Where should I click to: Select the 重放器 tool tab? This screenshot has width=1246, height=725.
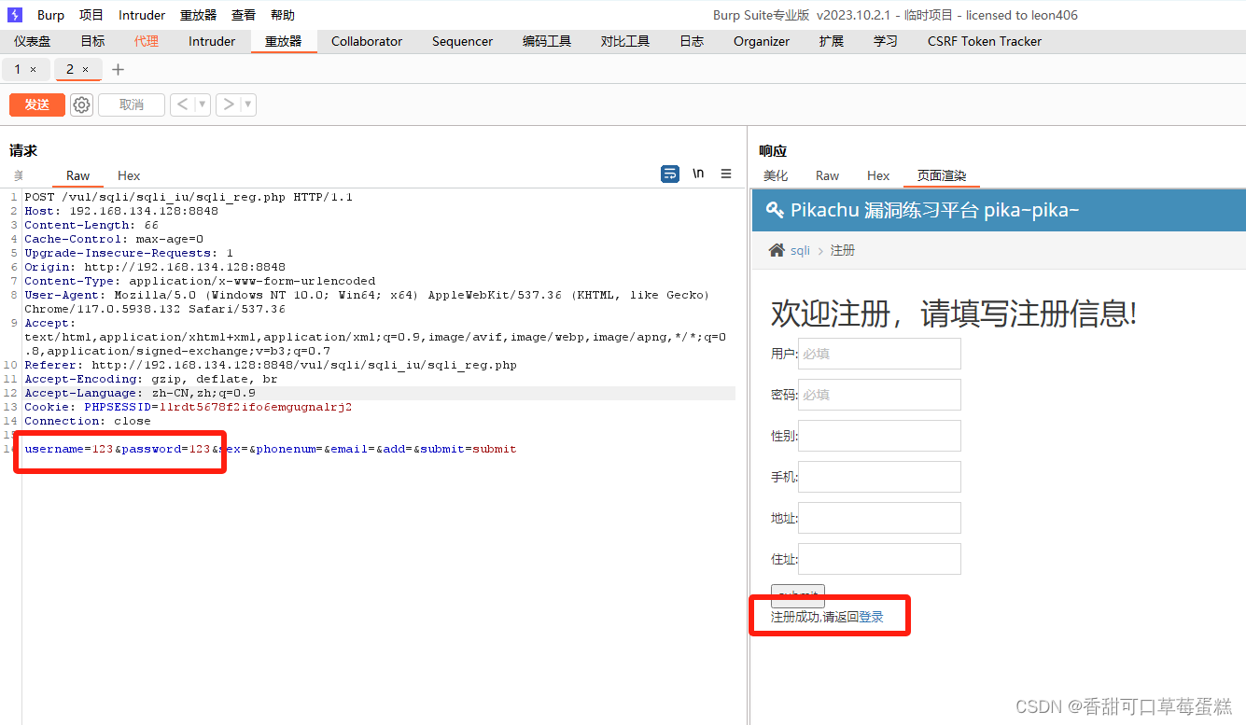[x=284, y=41]
